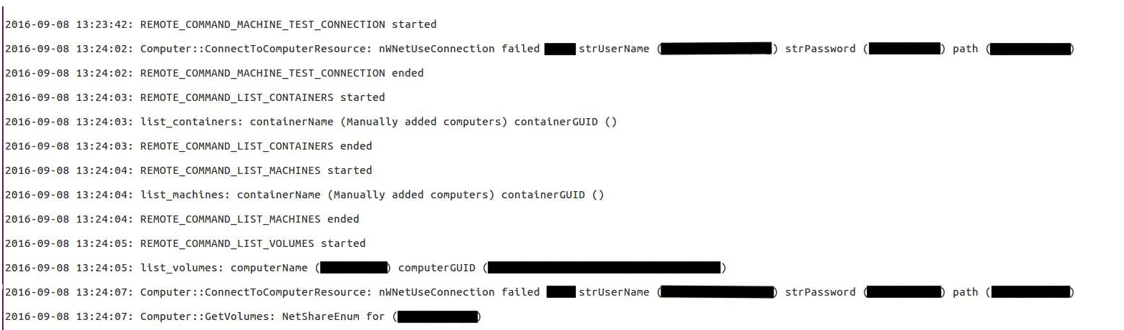Click the redacted NetShareEnum target on last line
1124x330 pixels.
click(x=438, y=316)
